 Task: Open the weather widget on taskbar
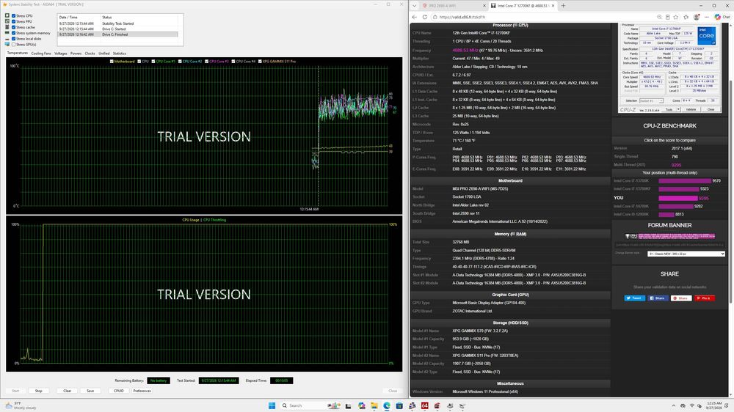(19, 405)
